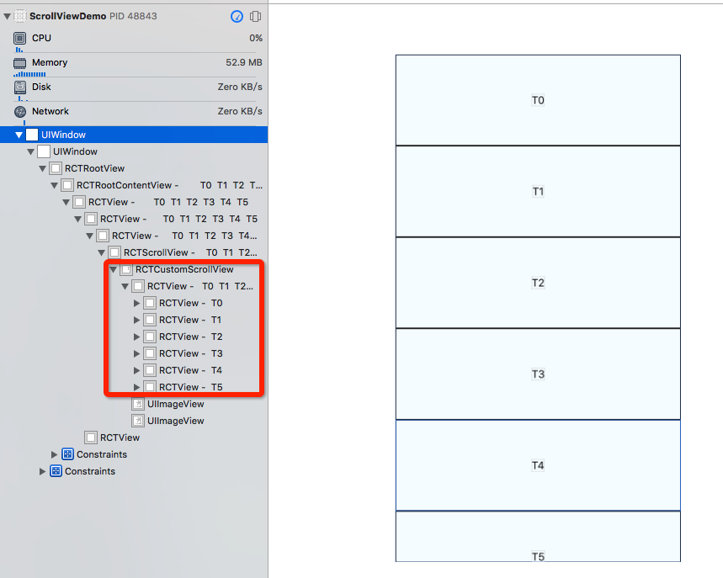Select the T2 view in canvas
723x578 pixels.
pyautogui.click(x=538, y=283)
